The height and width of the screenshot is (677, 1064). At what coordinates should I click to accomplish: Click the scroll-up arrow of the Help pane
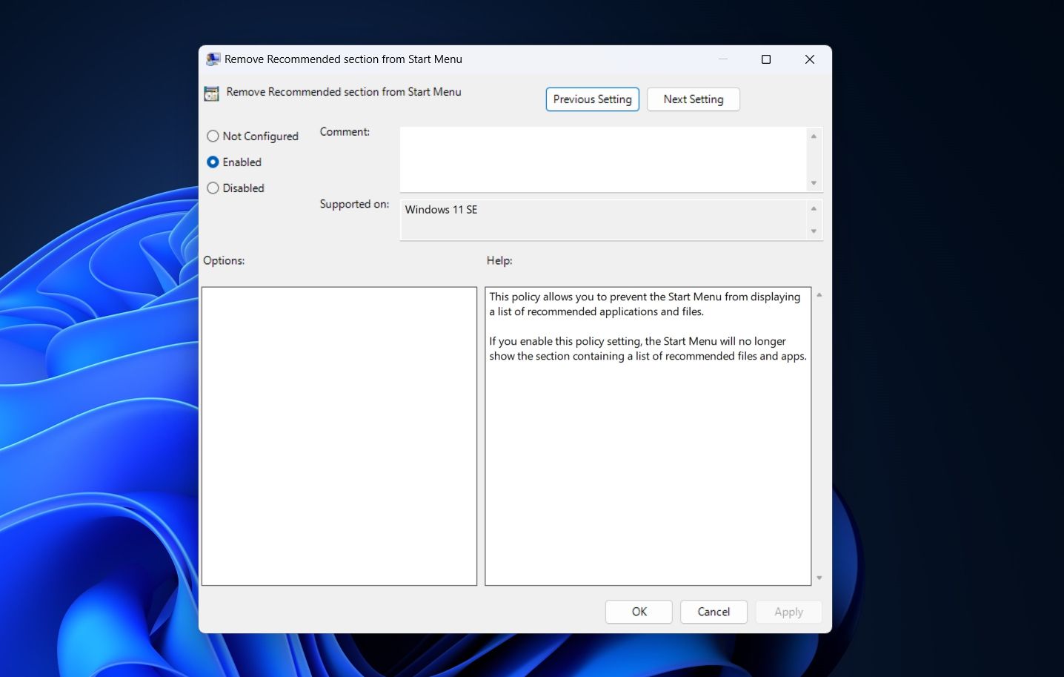tap(819, 294)
